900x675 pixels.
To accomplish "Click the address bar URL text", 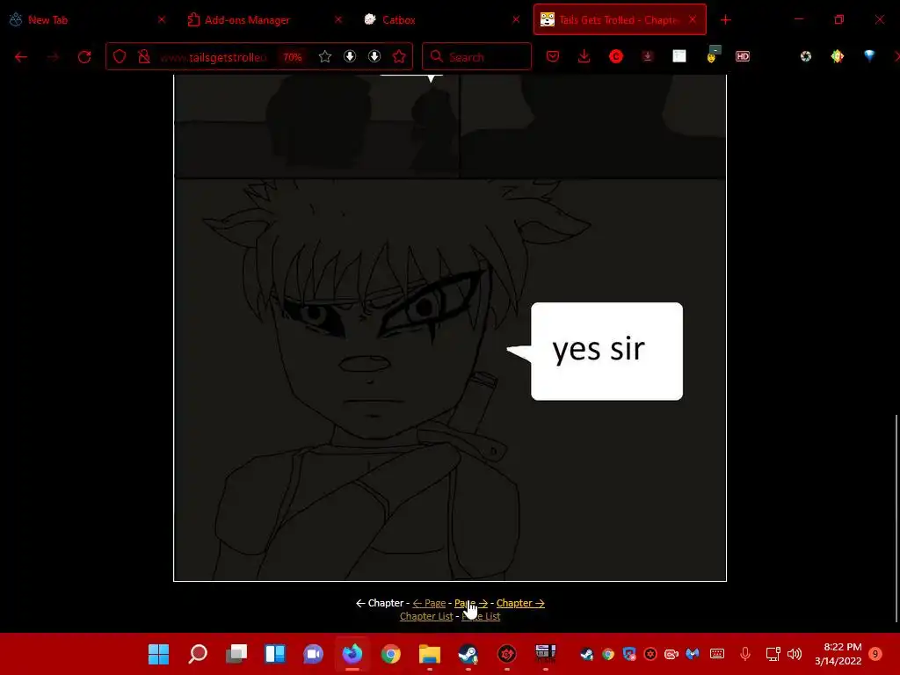I will pyautogui.click(x=214, y=57).
